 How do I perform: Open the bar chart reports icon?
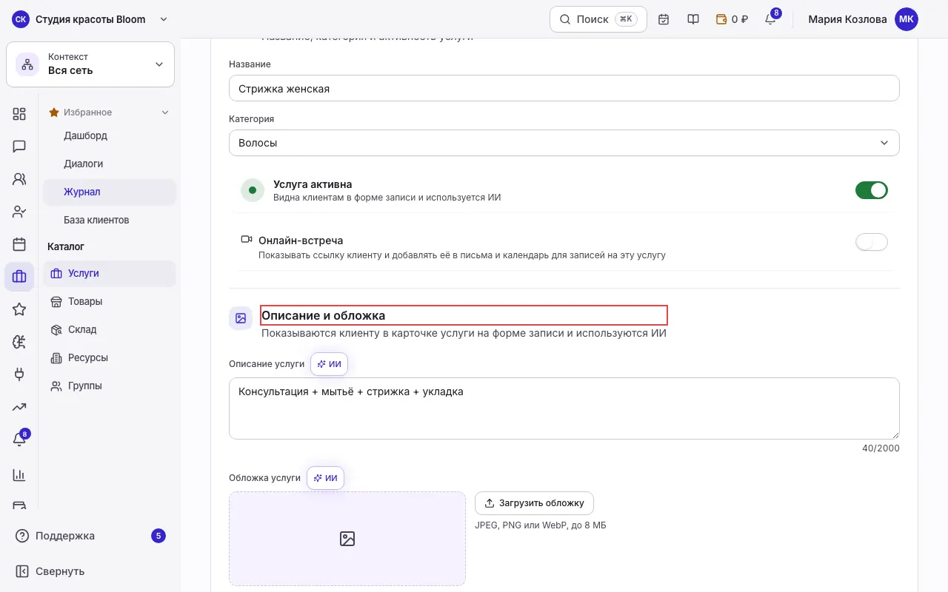tap(19, 475)
